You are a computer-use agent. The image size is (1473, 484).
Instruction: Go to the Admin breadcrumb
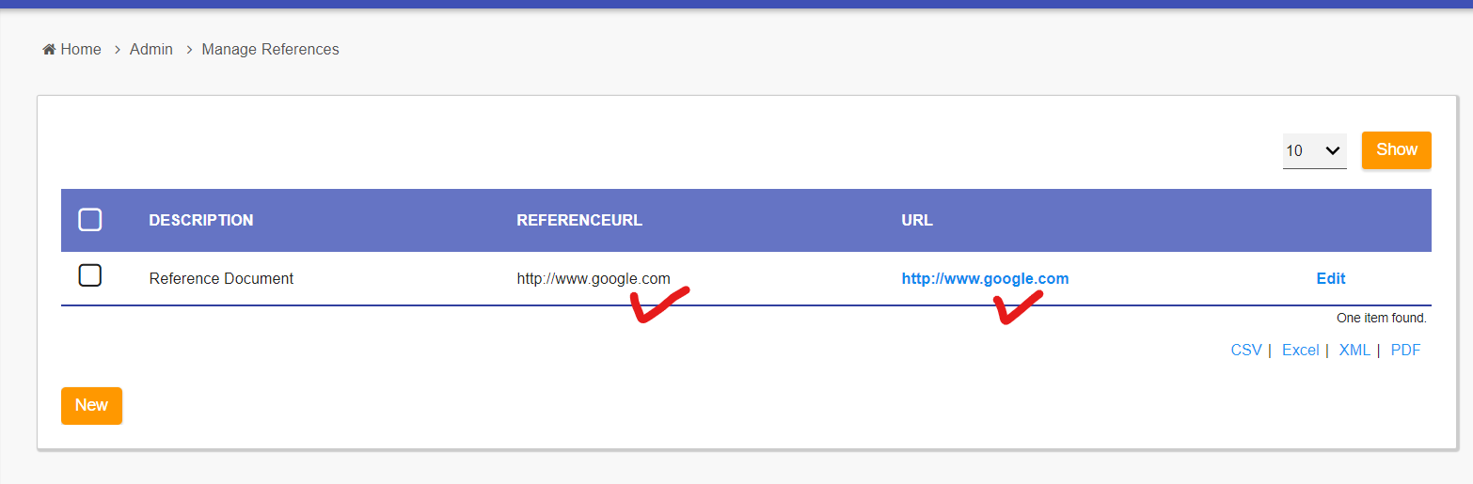[x=151, y=49]
